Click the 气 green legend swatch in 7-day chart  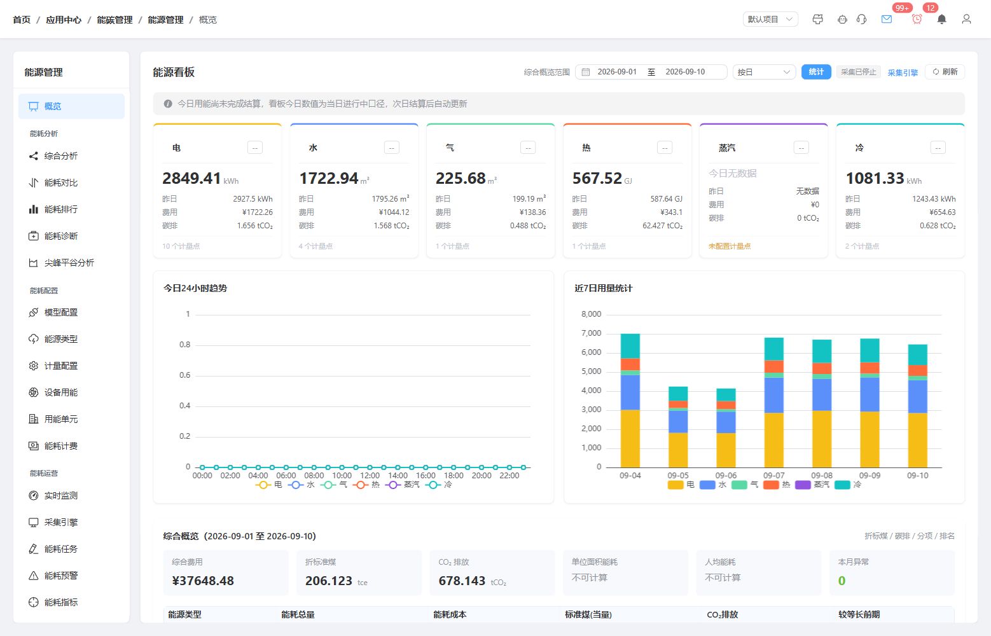pos(739,485)
